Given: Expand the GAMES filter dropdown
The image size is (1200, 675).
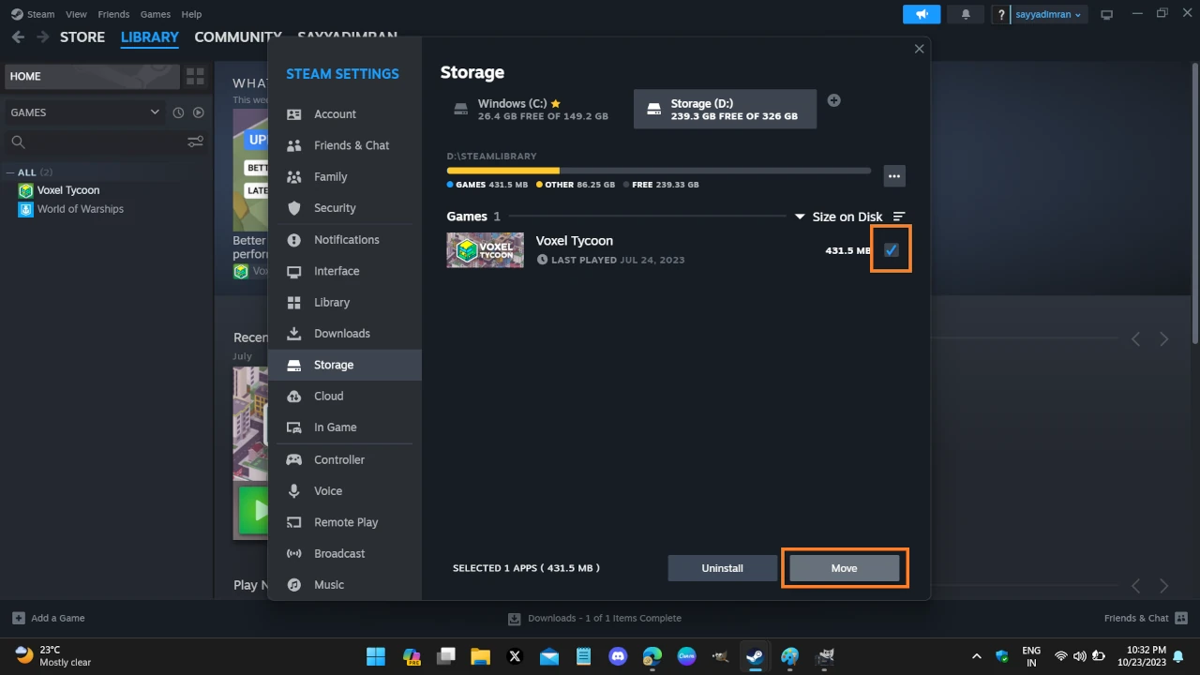Looking at the screenshot, I should tap(85, 112).
